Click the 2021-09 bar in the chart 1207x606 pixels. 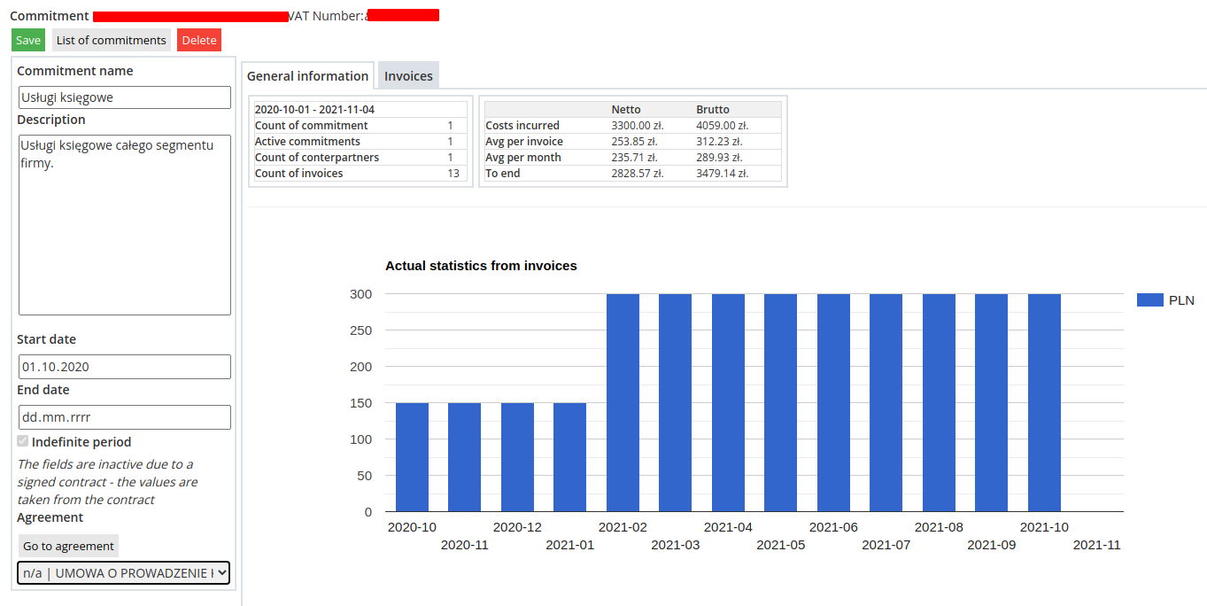pyautogui.click(x=992, y=403)
